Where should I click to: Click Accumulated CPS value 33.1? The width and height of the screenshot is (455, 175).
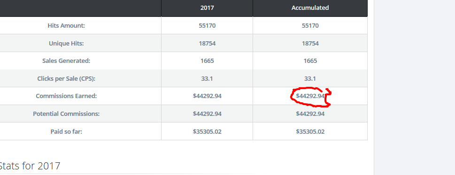click(310, 78)
